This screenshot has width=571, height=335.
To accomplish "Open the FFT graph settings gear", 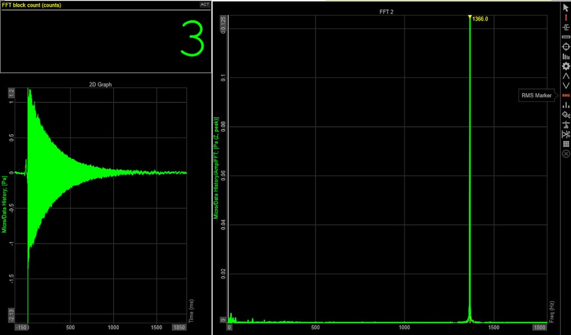I will pos(565,66).
